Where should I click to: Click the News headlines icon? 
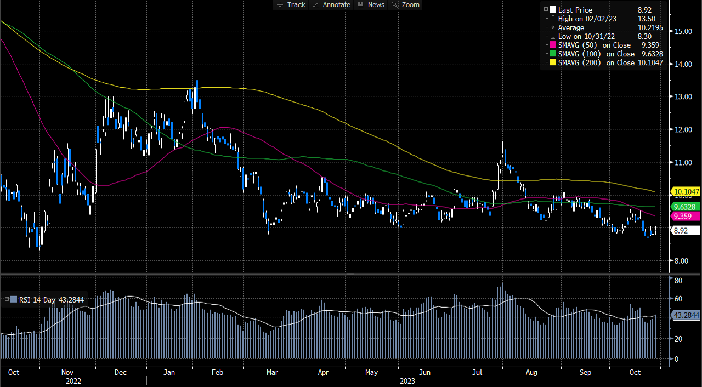[361, 5]
